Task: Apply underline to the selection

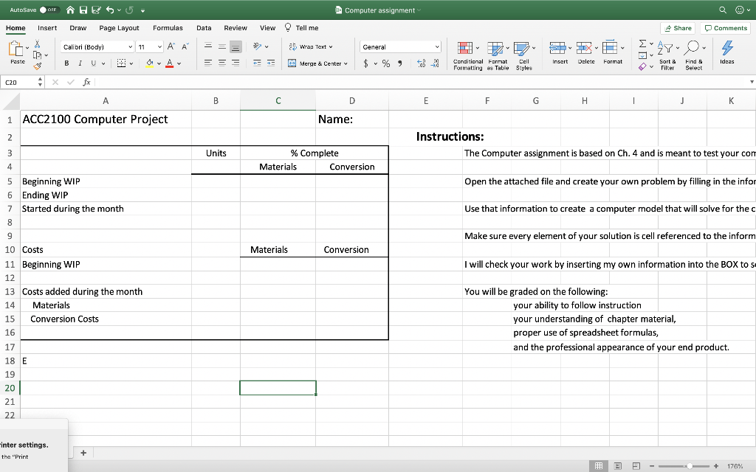Action: [x=93, y=63]
